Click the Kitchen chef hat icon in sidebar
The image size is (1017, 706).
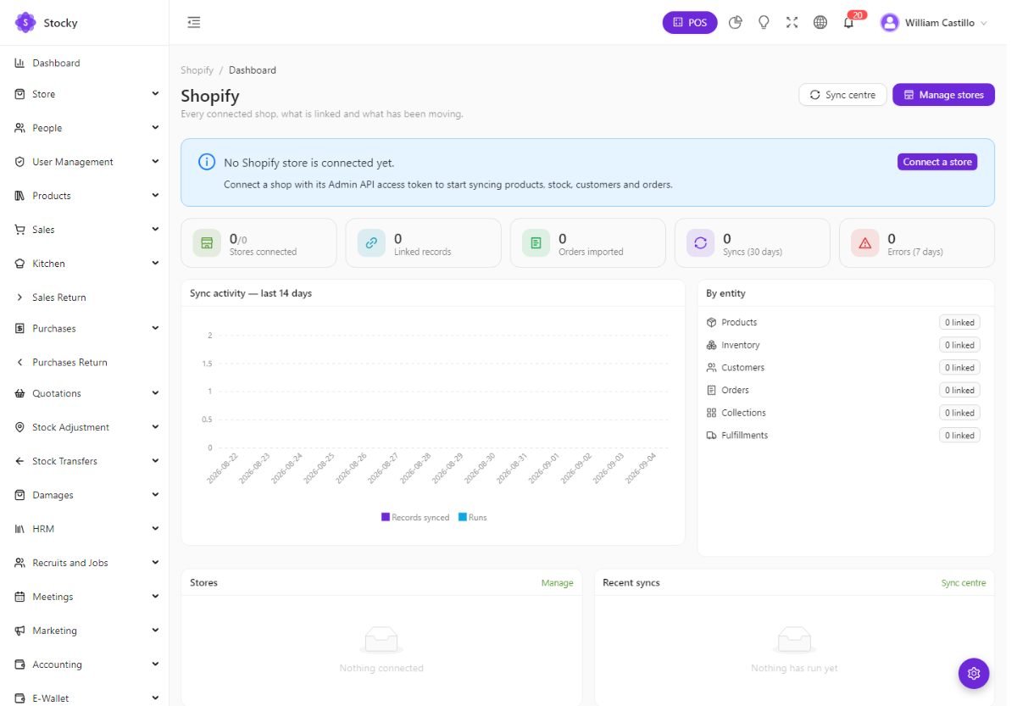(19, 264)
